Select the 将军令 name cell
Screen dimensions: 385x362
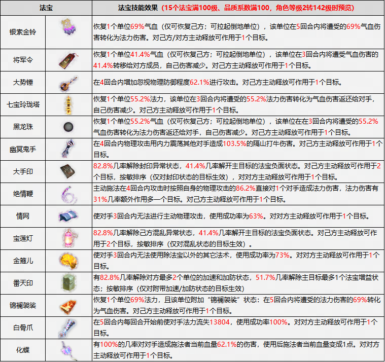coord(23,60)
